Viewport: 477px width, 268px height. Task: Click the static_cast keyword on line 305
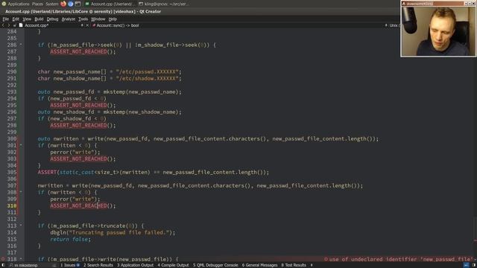pyautogui.click(x=77, y=172)
